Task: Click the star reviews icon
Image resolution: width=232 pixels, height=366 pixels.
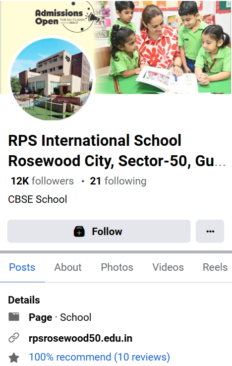Action: 14,358
